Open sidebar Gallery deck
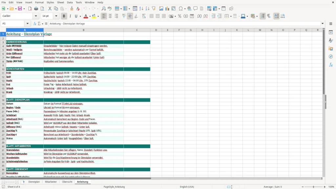The height and width of the screenshot is (189, 336). click(331, 49)
